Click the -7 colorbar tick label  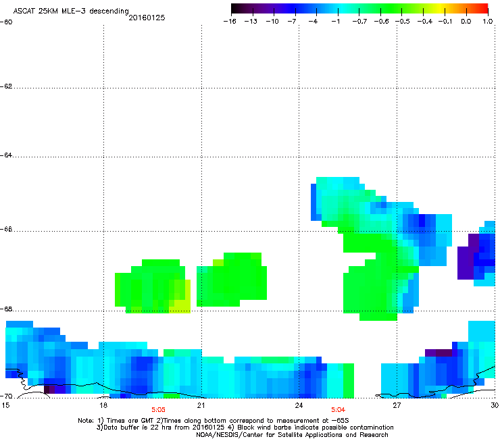tap(292, 22)
